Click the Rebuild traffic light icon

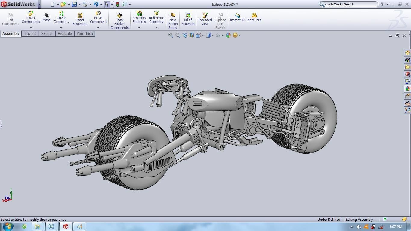[x=118, y=4]
